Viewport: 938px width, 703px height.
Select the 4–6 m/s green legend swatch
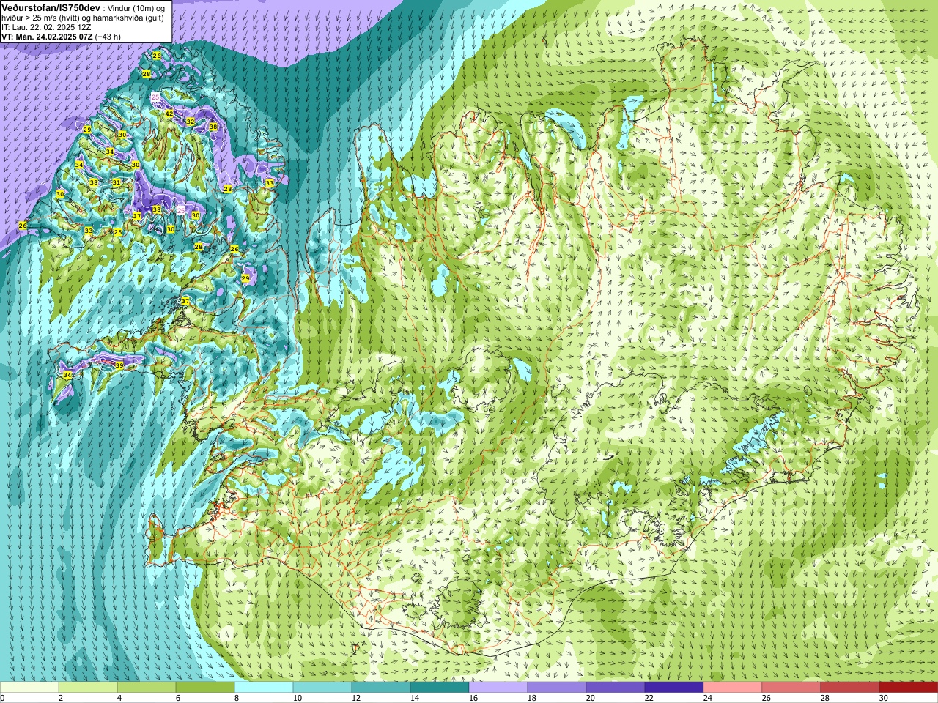click(x=147, y=688)
